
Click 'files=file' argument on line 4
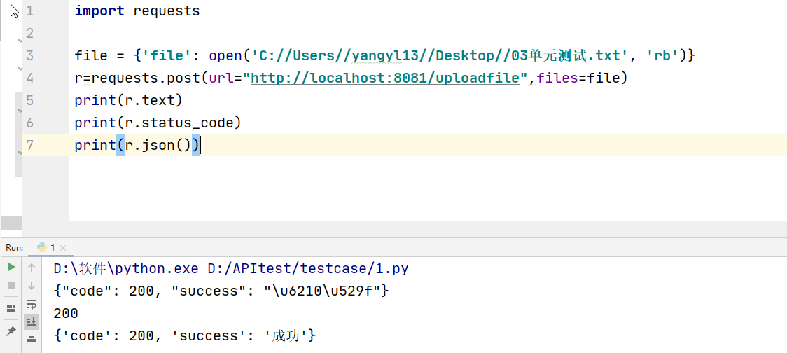[578, 78]
